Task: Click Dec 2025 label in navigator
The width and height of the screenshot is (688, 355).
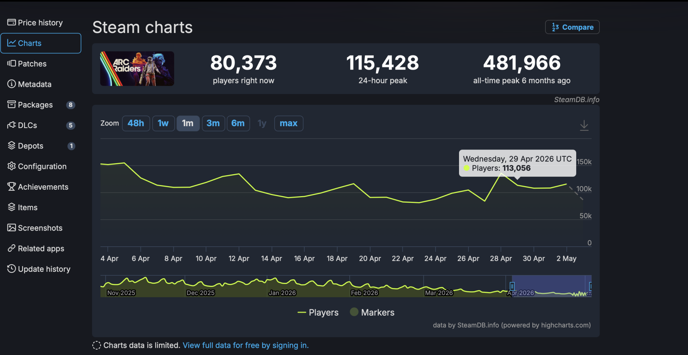Action: [x=201, y=293]
